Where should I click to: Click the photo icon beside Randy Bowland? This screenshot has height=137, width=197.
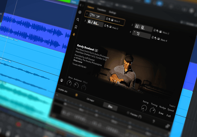click(96, 50)
